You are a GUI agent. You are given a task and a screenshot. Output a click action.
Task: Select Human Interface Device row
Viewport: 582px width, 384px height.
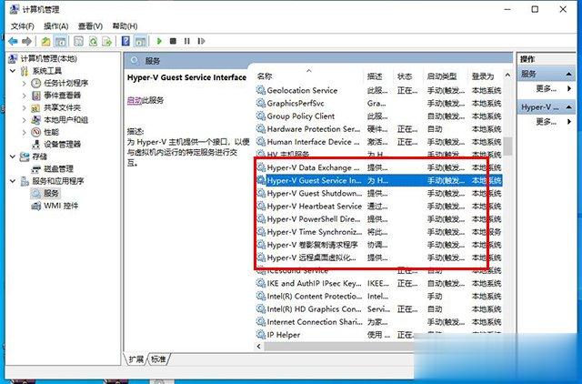(378, 142)
